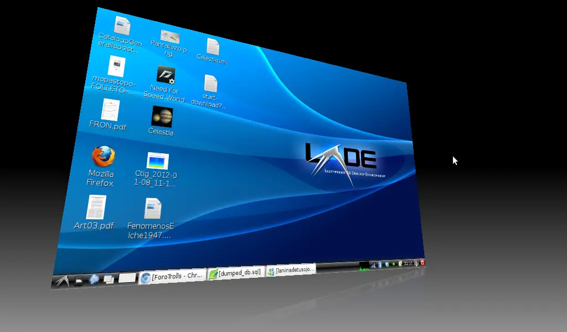Viewport: 567px width, 332px height.
Task: Click the orange and blue tray icon before clock
Action: click(x=400, y=264)
